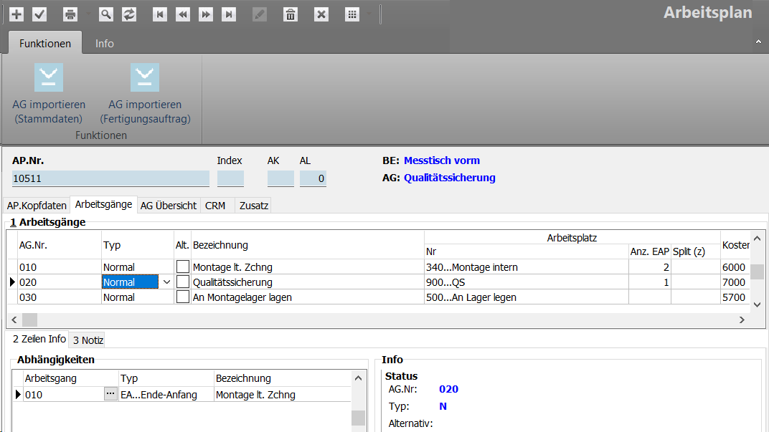This screenshot has height=432, width=769.
Task: Click the Montage lt. Zchng dependency cell
Action: coord(283,395)
